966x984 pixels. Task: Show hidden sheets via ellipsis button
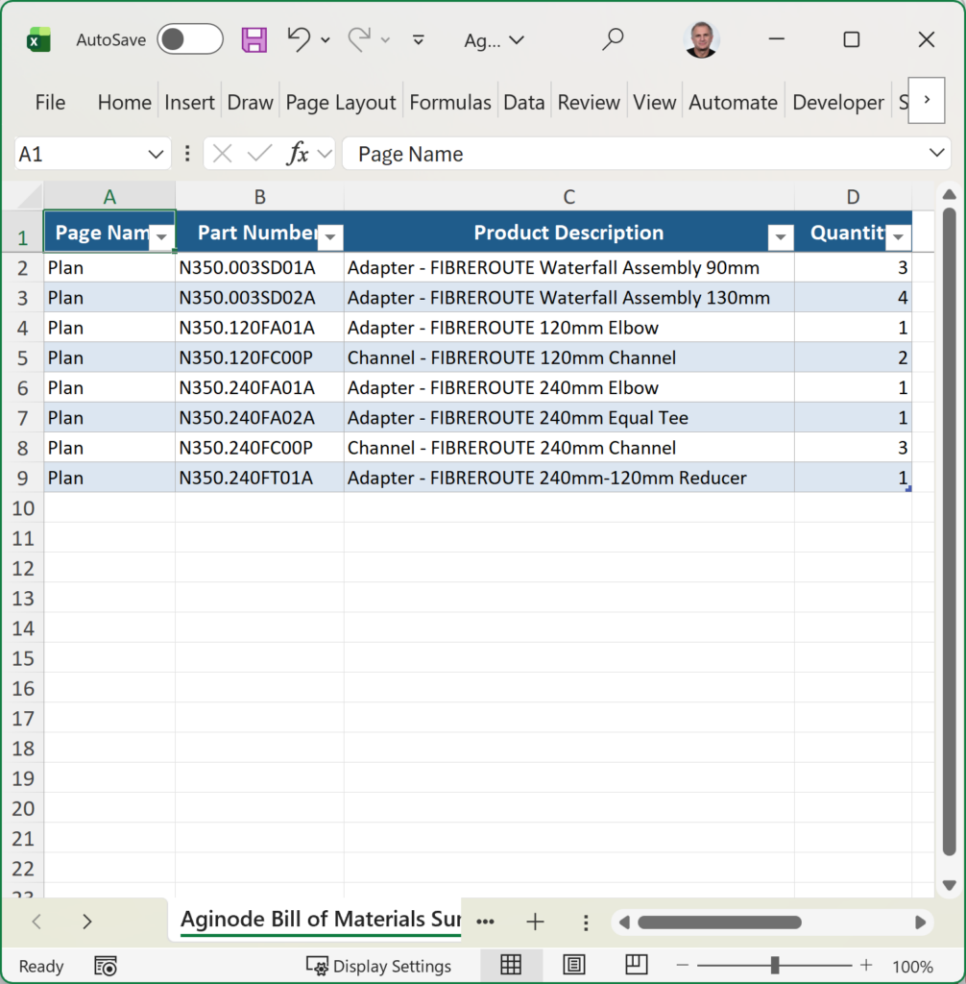click(x=485, y=922)
